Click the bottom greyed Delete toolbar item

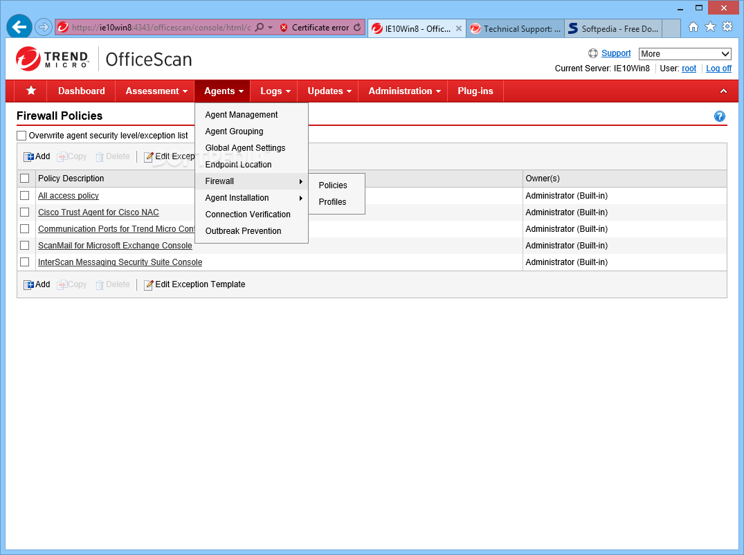[x=112, y=284]
